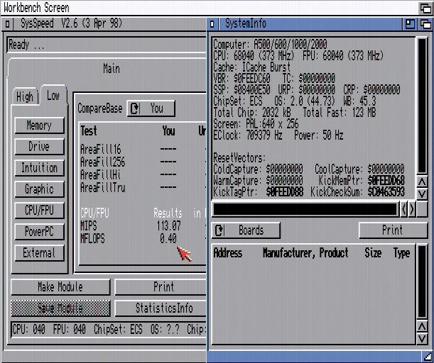Click the left scroll arrow in SystemInfo
Viewport: 434px width, 363px height.
[404, 209]
